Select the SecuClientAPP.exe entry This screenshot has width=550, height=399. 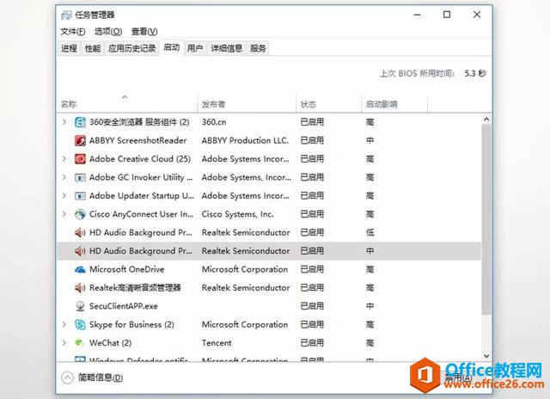(x=124, y=306)
